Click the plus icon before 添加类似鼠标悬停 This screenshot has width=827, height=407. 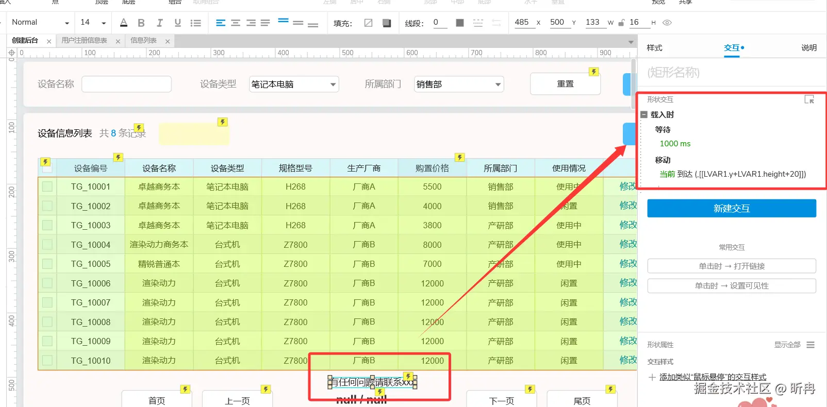point(652,377)
